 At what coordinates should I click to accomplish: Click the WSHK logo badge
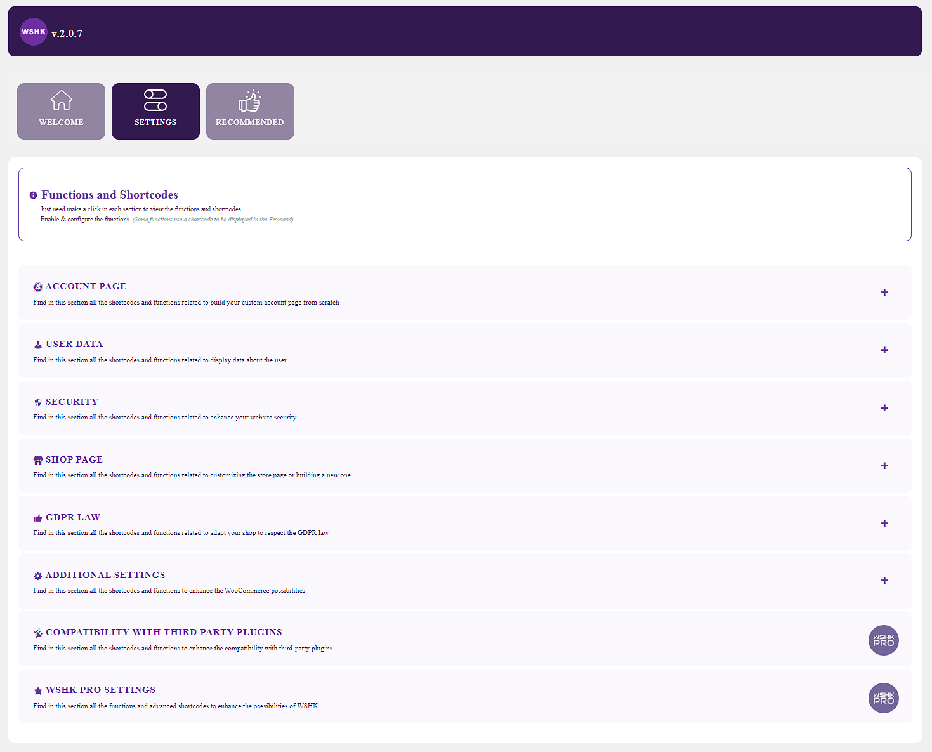[x=34, y=32]
